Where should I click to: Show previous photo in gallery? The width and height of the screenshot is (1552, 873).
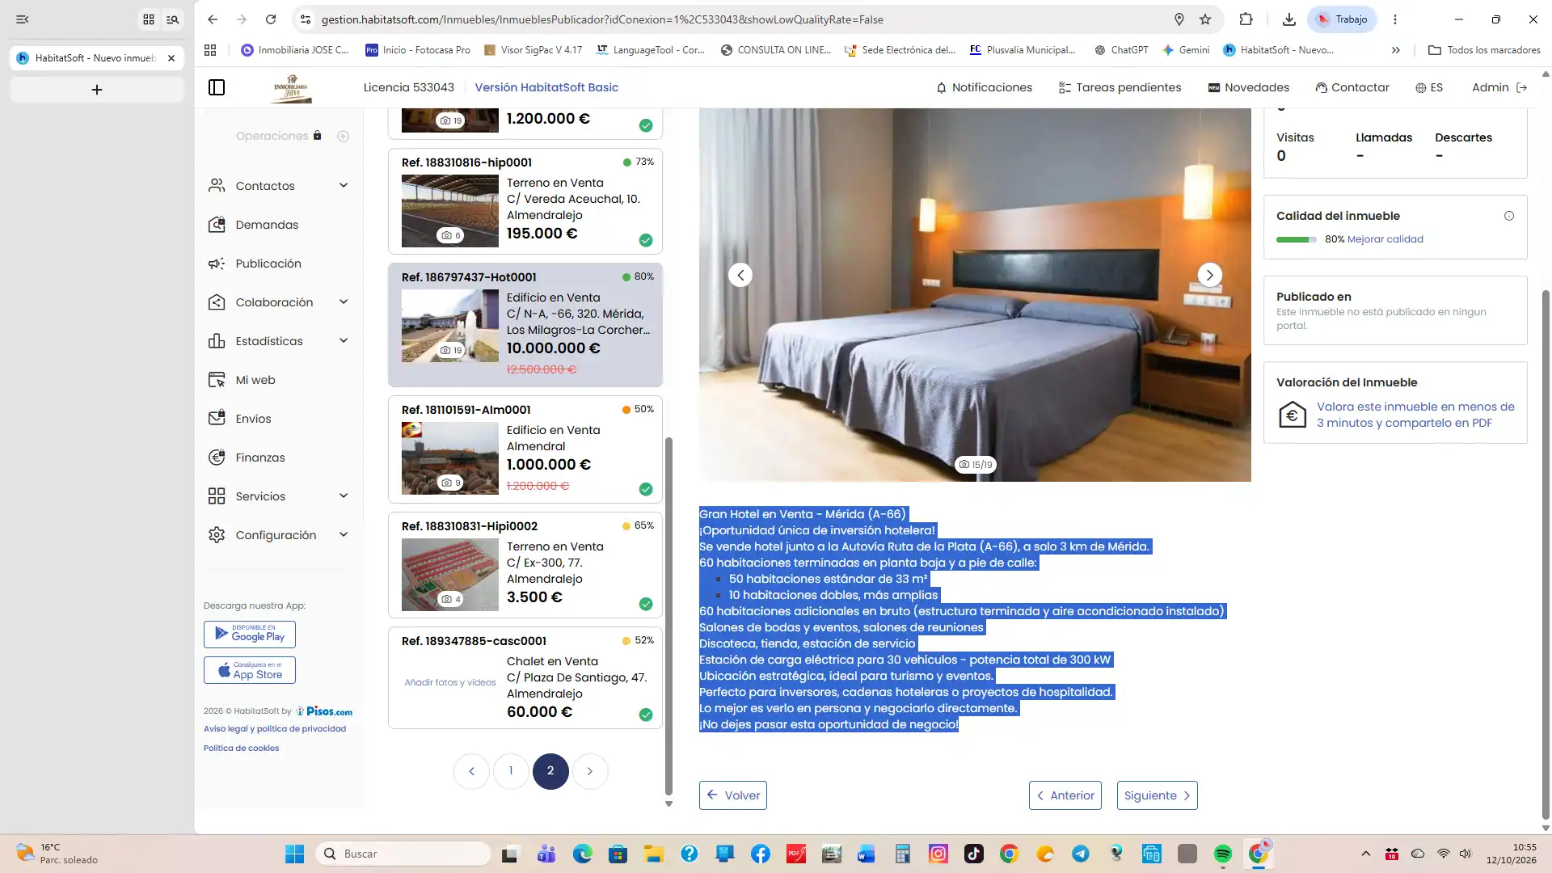740,275
